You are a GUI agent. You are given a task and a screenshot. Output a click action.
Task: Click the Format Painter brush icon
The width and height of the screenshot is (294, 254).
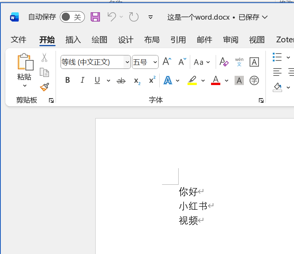(44, 87)
